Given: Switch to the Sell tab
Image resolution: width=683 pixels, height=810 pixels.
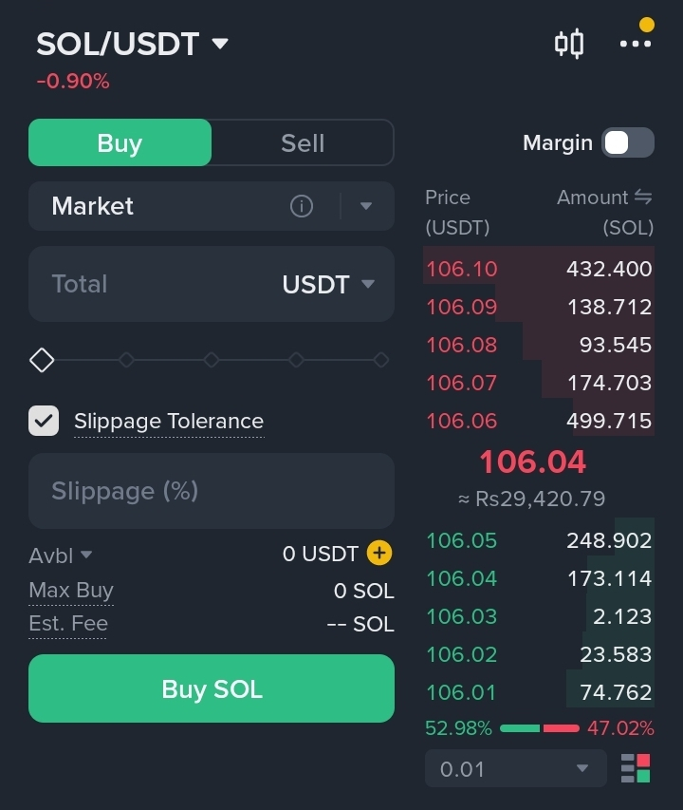Looking at the screenshot, I should tap(303, 142).
